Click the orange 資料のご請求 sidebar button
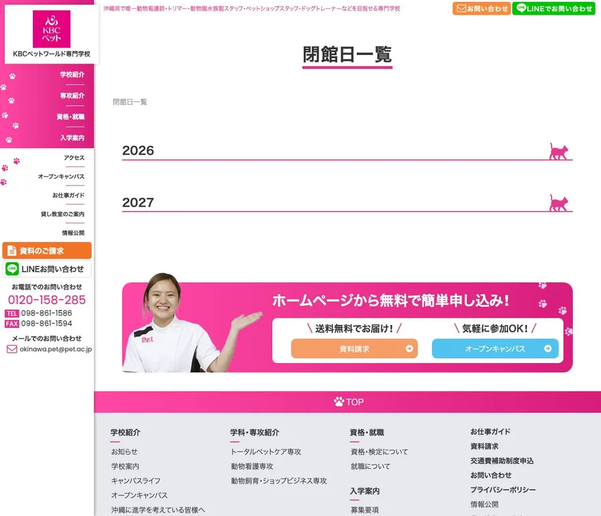Screen dimensions: 601x516 point(47,251)
